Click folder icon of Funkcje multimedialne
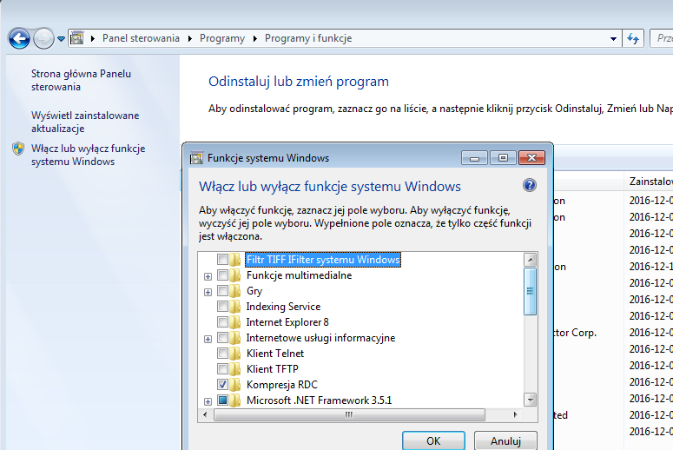673x450 pixels. click(x=235, y=275)
